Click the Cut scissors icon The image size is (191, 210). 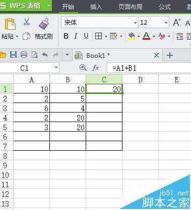tap(27, 22)
